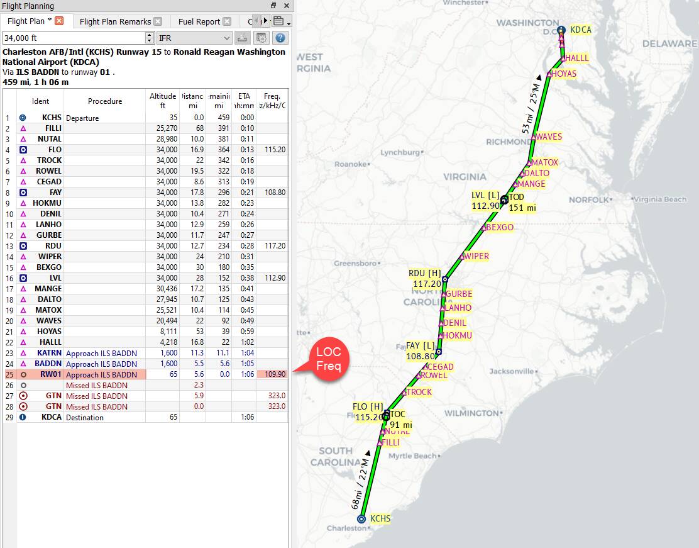This screenshot has width=699, height=548.
Task: Open the flight planning help button
Action: [280, 38]
